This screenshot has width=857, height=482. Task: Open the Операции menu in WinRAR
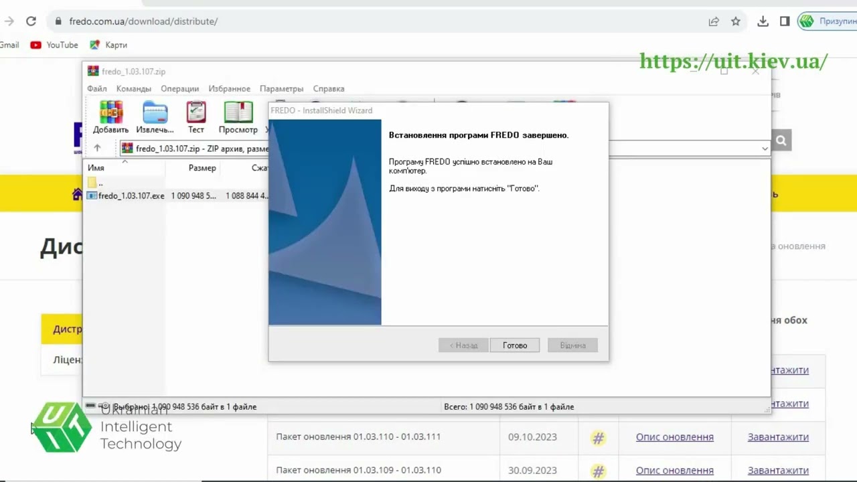pos(179,88)
